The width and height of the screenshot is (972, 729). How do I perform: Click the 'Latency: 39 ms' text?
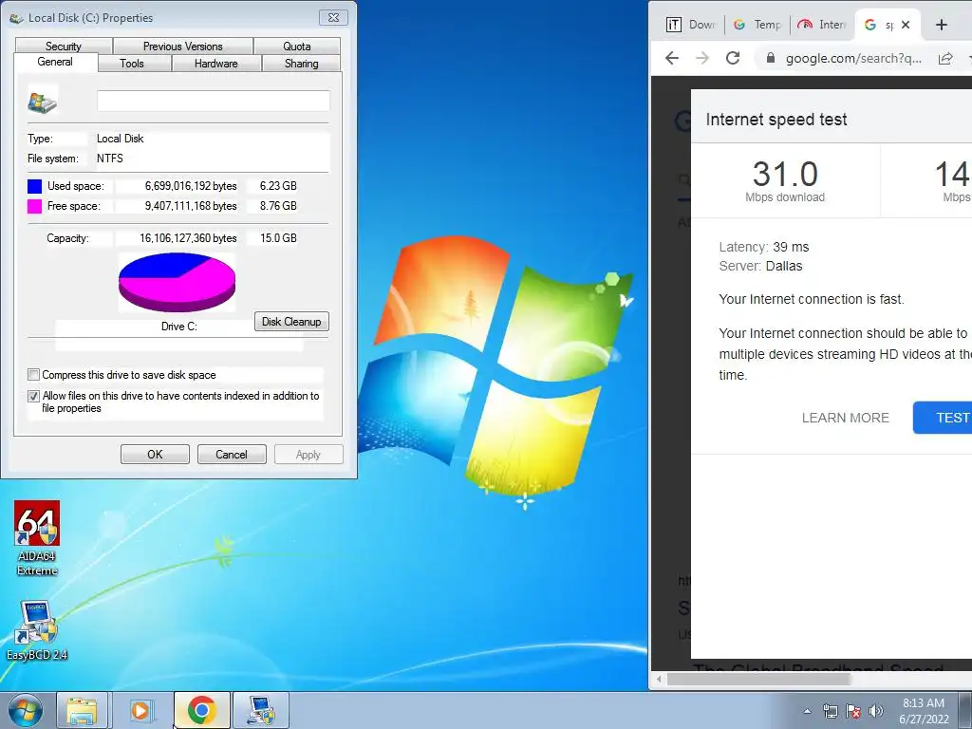point(764,247)
